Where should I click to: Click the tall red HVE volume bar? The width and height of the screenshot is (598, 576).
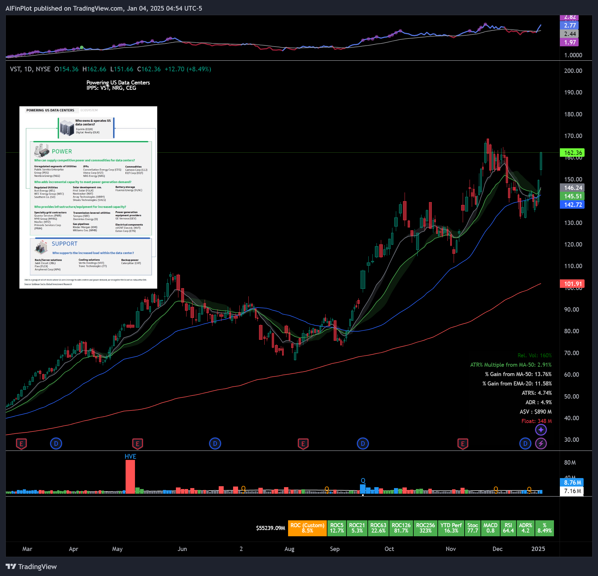point(130,477)
